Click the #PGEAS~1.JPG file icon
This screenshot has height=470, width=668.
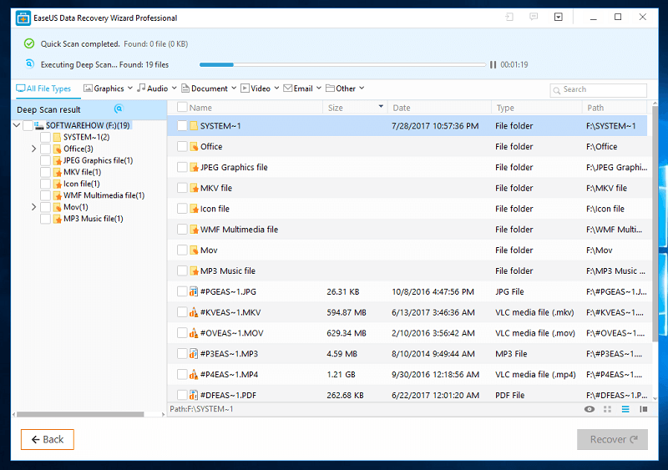pos(194,292)
